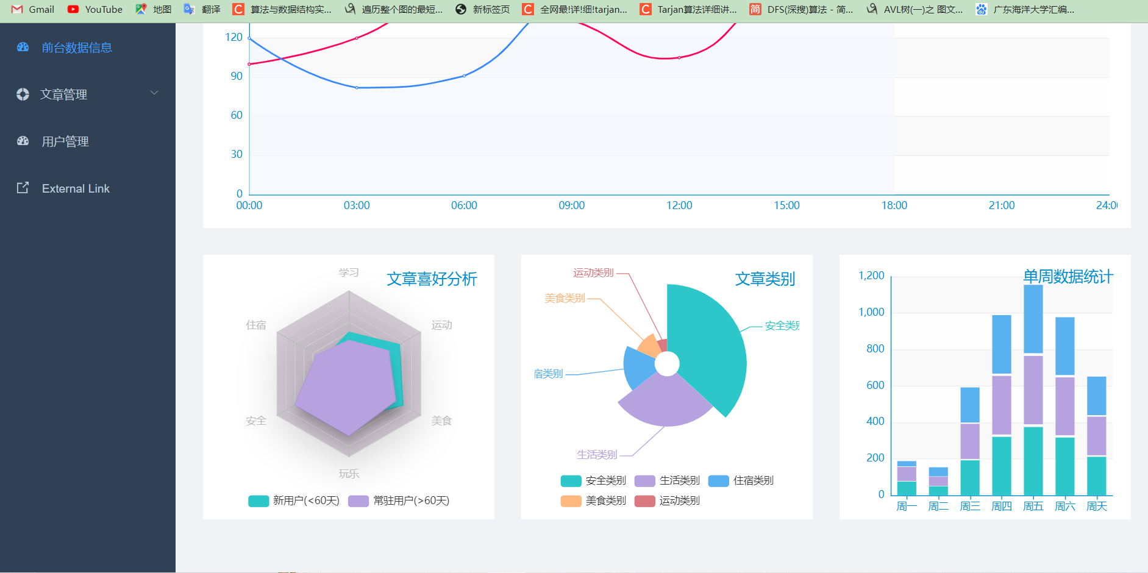
Task: Open the Gmail bookmark icon
Action: [17, 9]
